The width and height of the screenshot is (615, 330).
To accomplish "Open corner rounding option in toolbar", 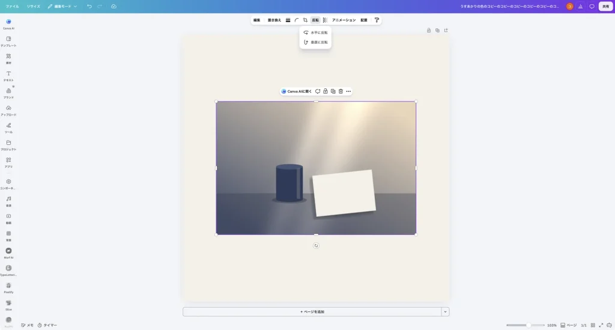I will point(297,20).
